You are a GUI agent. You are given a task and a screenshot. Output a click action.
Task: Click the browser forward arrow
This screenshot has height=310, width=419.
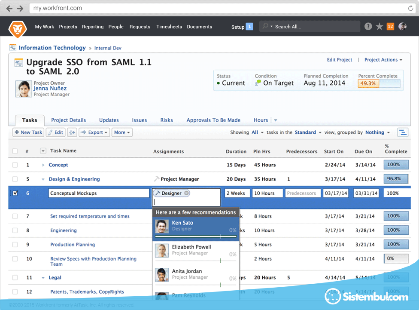(x=20, y=9)
